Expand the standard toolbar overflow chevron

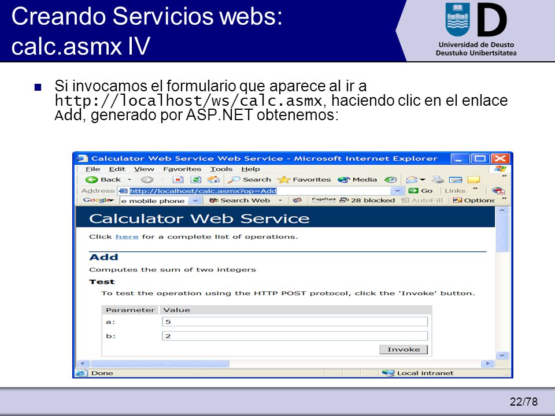pyautogui.click(x=504, y=176)
